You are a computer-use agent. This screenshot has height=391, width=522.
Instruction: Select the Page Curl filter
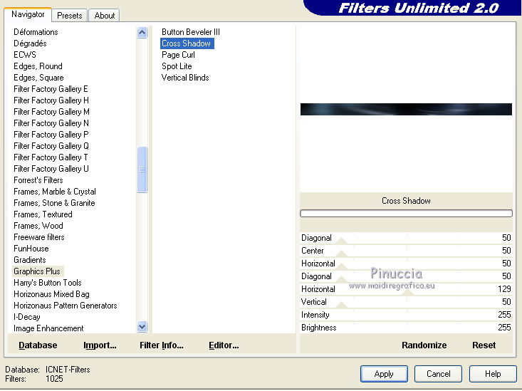179,55
